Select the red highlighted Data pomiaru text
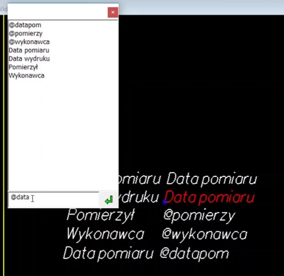 tap(210, 197)
